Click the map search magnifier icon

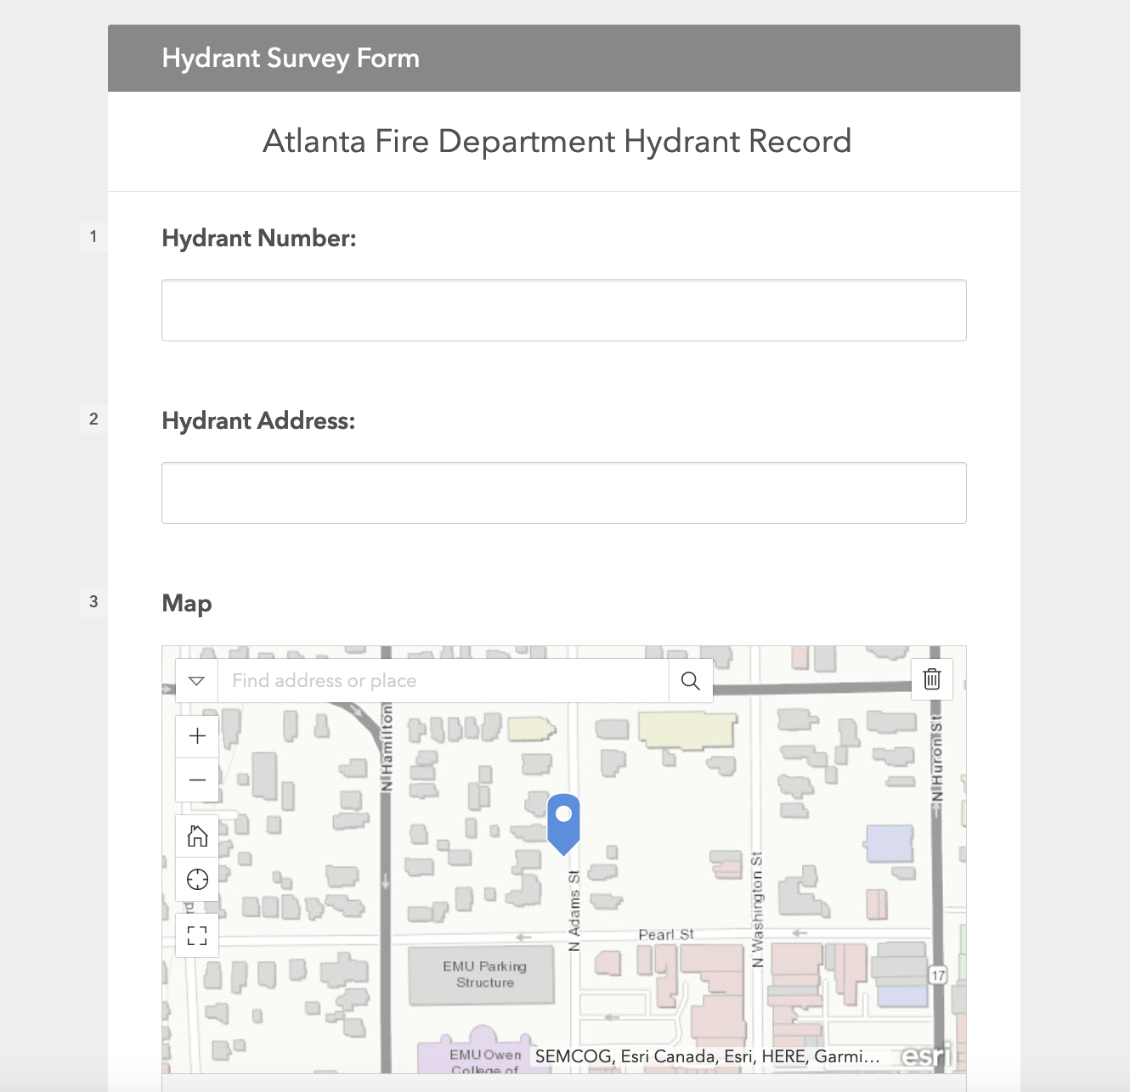coord(691,681)
